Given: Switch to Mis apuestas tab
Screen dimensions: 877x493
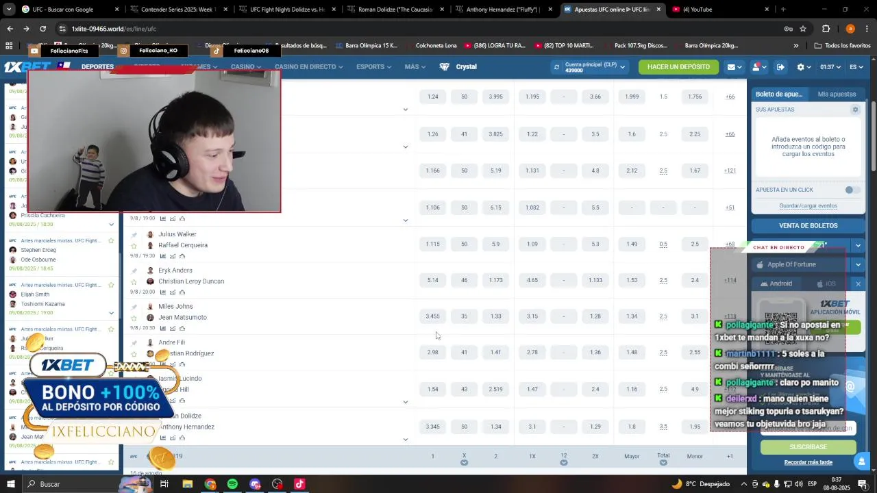Looking at the screenshot, I should tap(837, 94).
